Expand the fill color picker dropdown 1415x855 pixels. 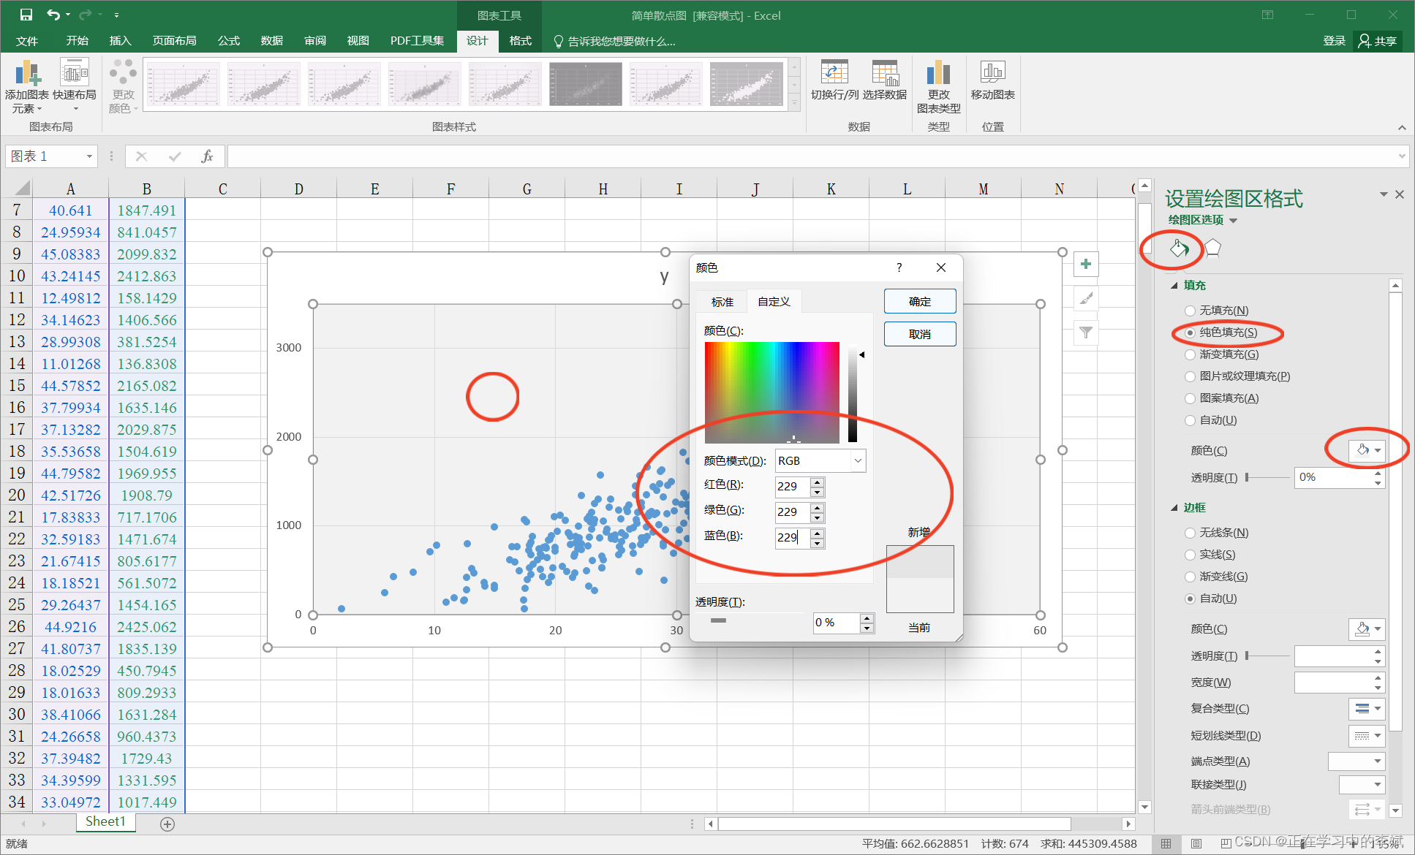(1378, 450)
